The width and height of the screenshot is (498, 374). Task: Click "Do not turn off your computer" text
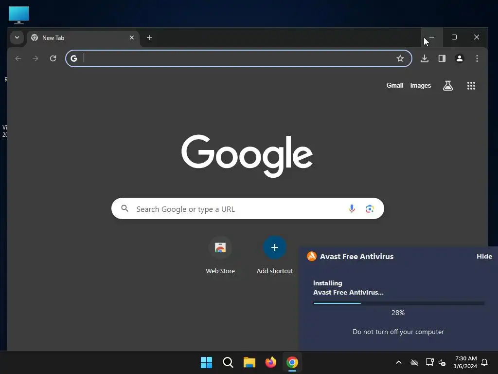(x=398, y=332)
